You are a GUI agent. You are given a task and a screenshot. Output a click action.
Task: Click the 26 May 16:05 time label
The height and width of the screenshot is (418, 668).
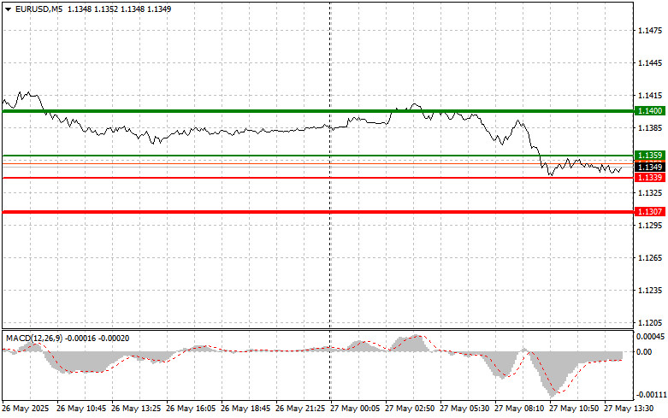191,409
